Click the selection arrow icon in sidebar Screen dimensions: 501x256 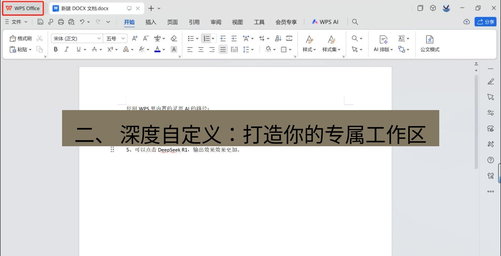tap(490, 97)
